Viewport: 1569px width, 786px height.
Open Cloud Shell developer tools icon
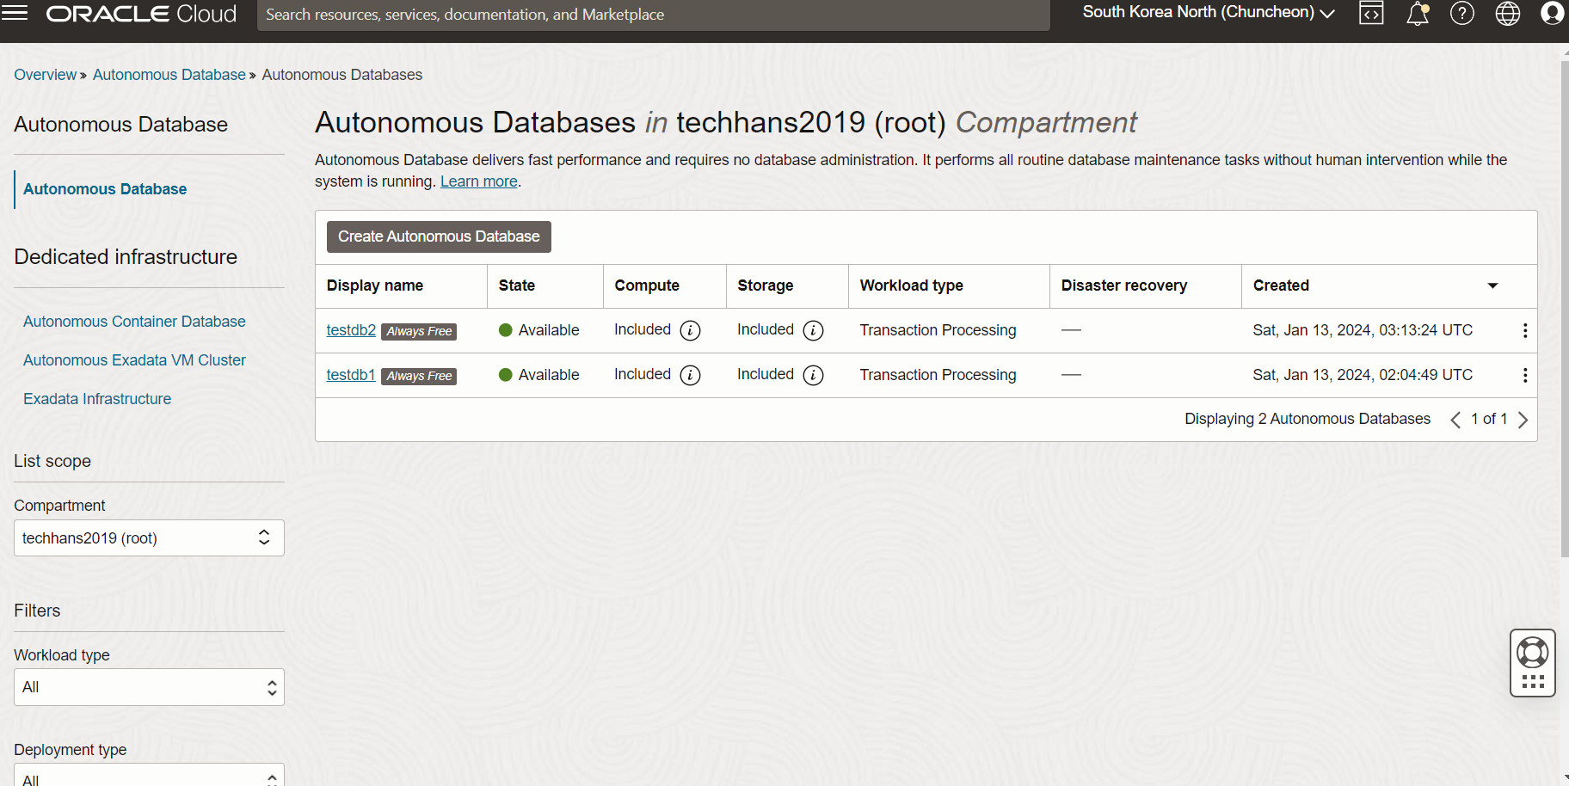click(1371, 13)
